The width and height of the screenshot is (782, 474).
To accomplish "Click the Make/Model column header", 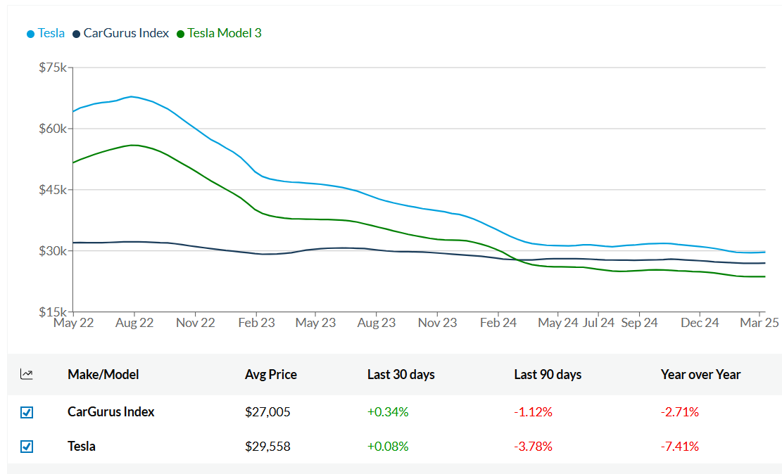I will coord(103,374).
